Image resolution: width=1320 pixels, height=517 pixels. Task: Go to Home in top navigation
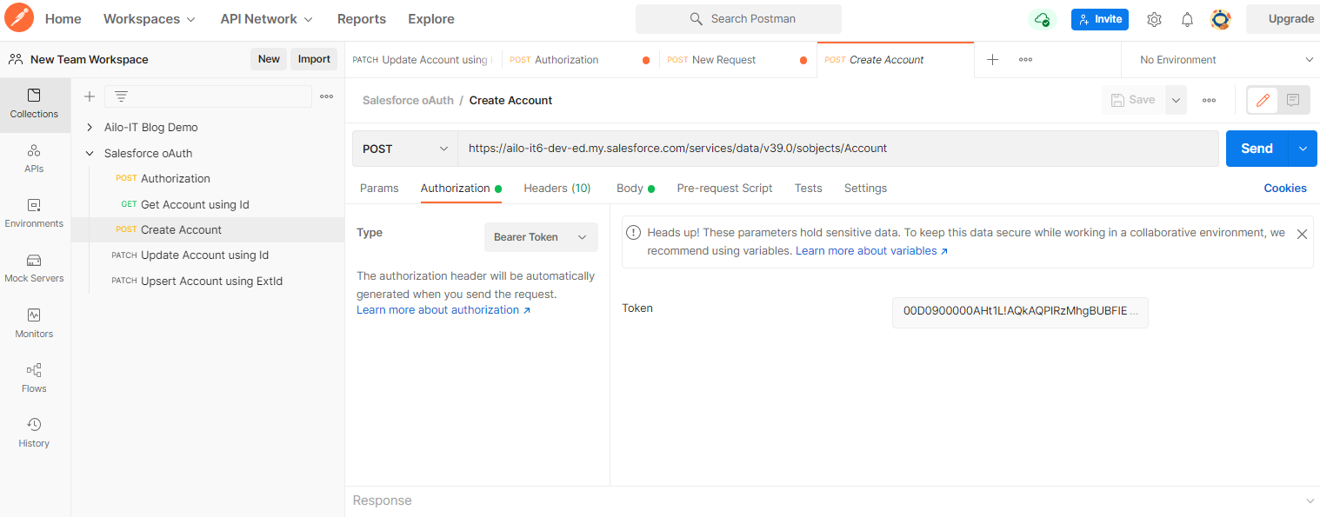pos(63,19)
